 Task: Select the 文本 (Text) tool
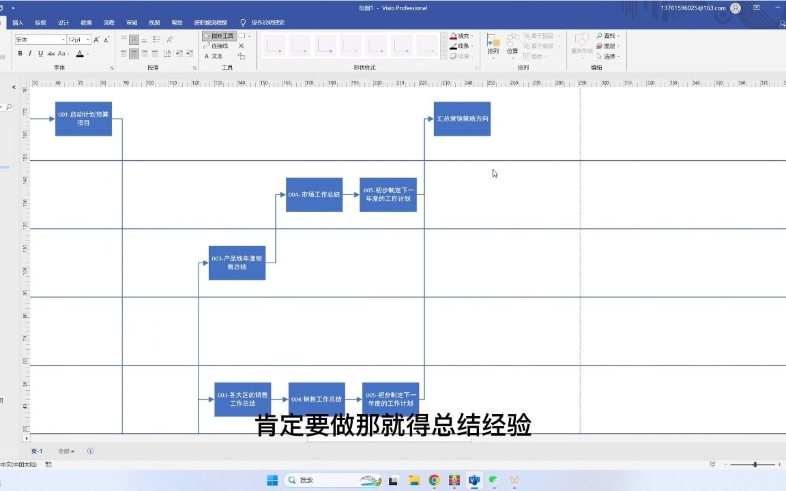coord(217,56)
